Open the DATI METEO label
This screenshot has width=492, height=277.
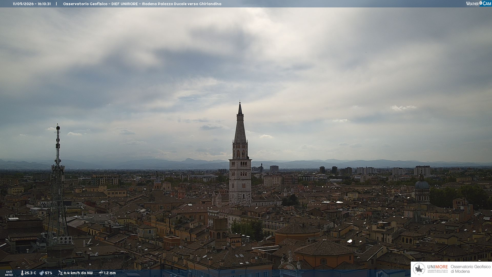pos(9,273)
